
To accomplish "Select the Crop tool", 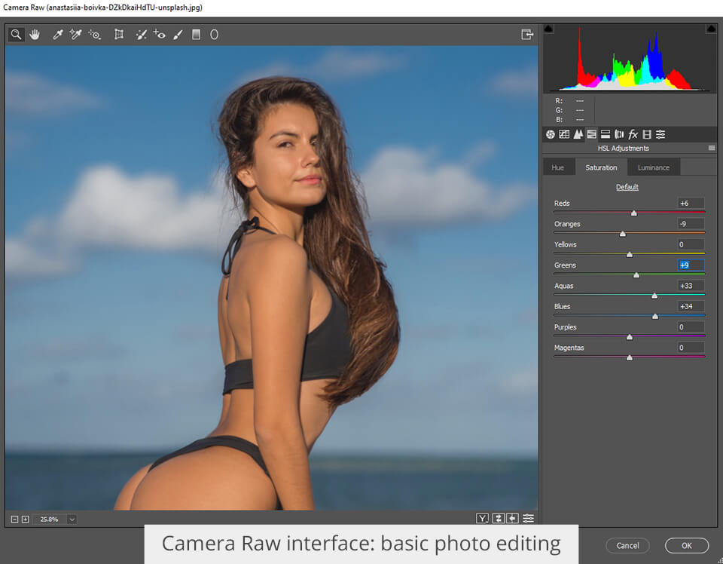I will coord(119,34).
